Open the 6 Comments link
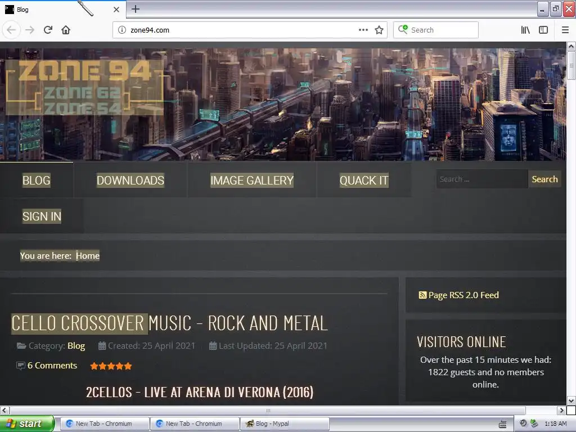This screenshot has height=432, width=576. (x=52, y=366)
